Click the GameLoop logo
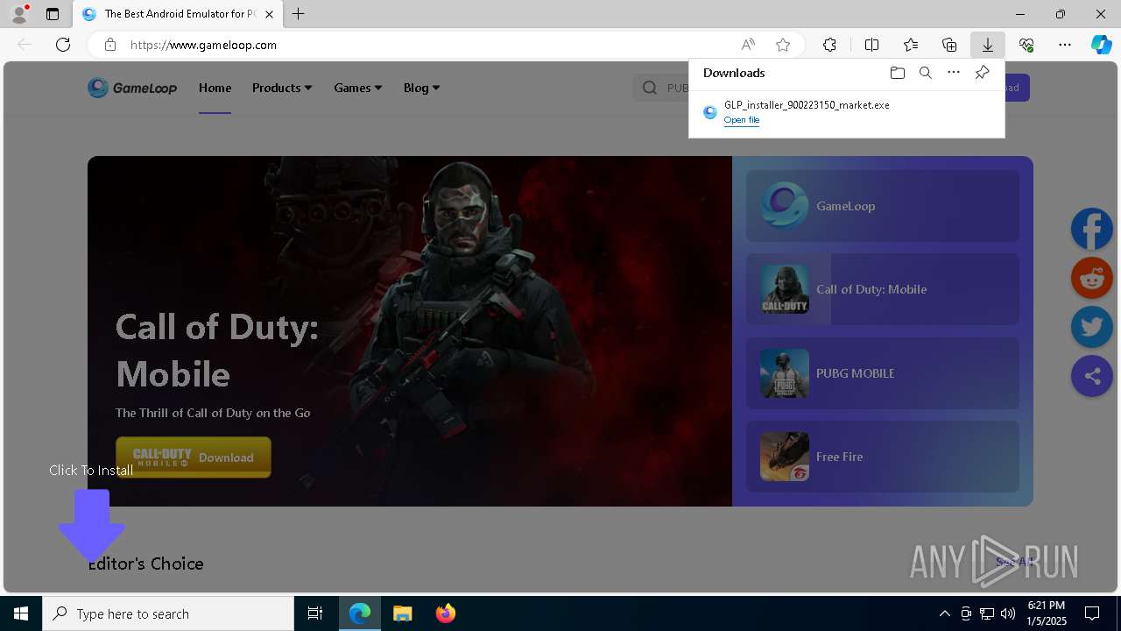Viewport: 1121px width, 631px height. click(x=132, y=88)
